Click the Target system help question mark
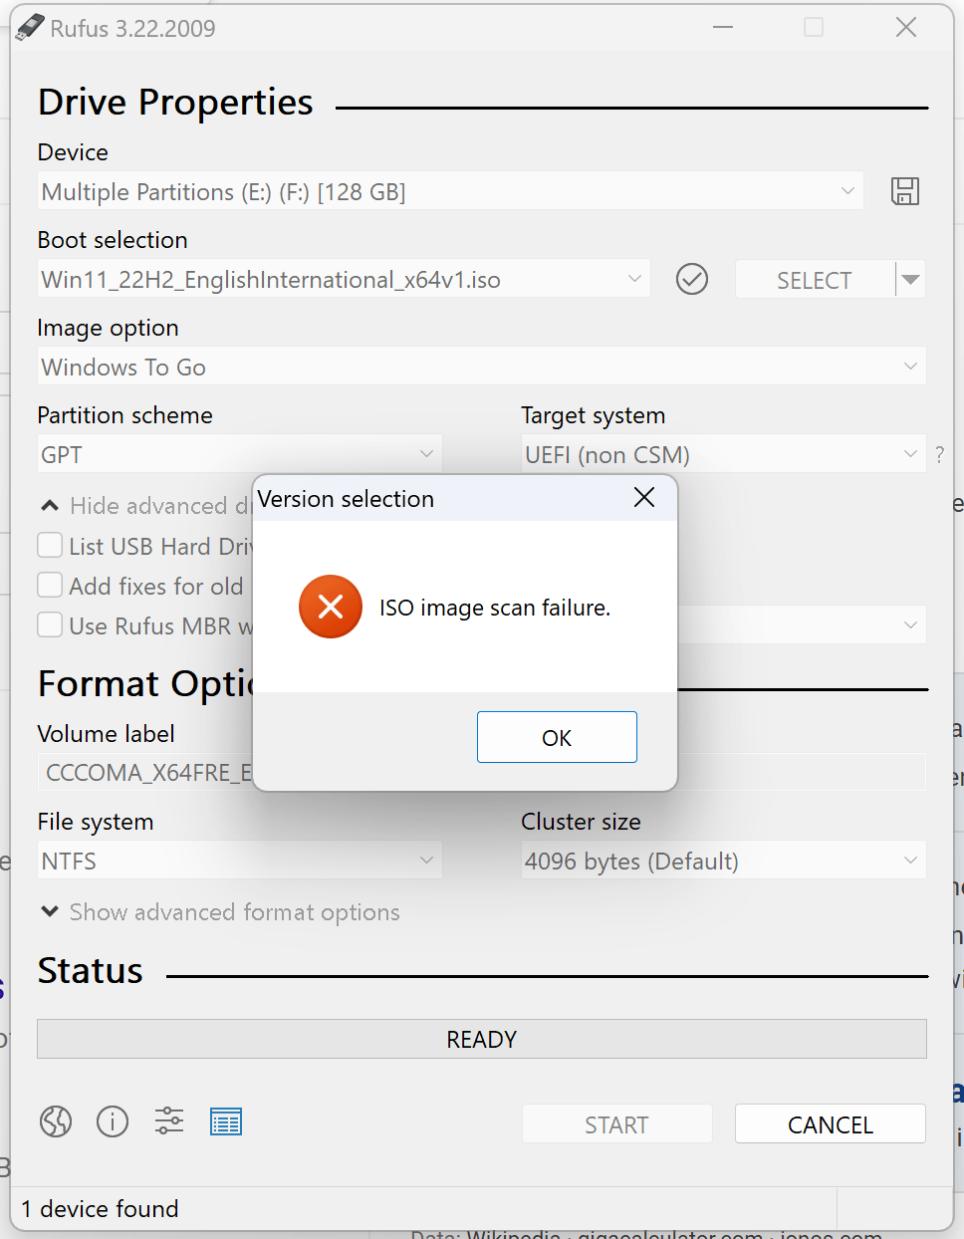Viewport: 964px width, 1239px height. click(938, 453)
